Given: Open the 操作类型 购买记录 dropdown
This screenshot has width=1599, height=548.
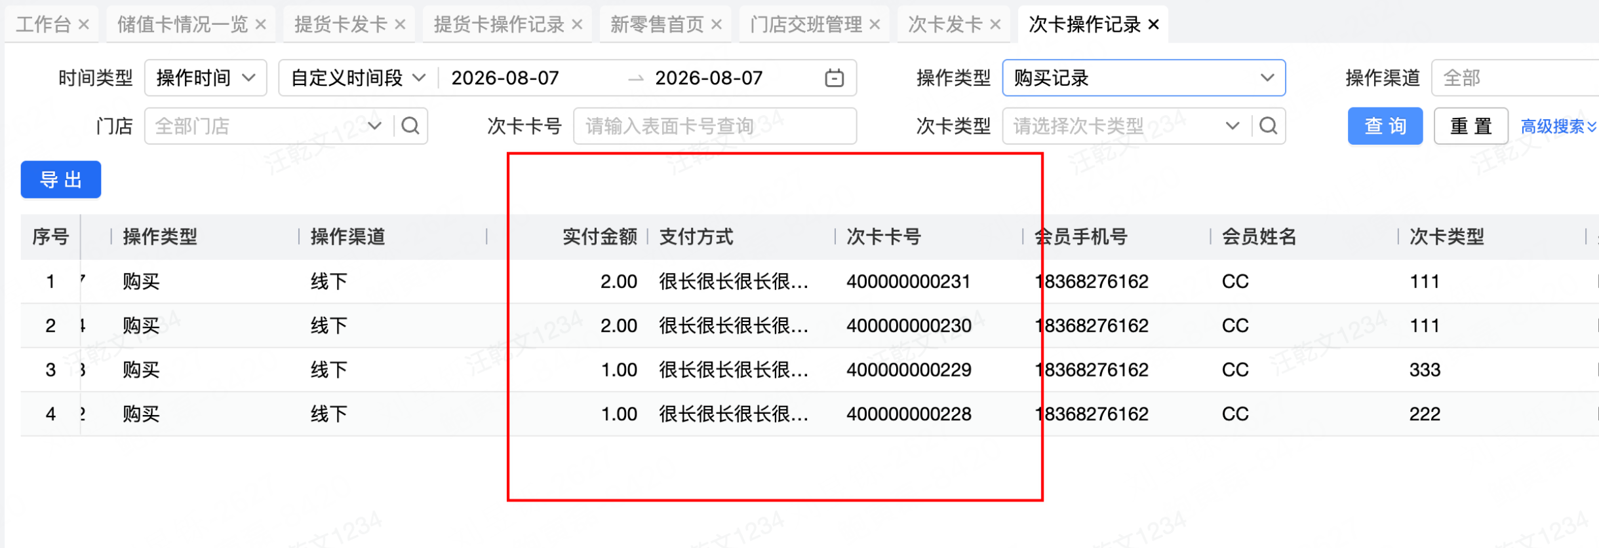Looking at the screenshot, I should click(x=1143, y=78).
